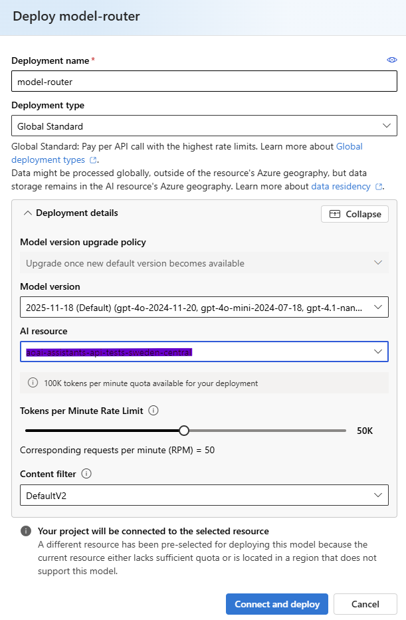Open the Model version dropdown

[x=205, y=307]
